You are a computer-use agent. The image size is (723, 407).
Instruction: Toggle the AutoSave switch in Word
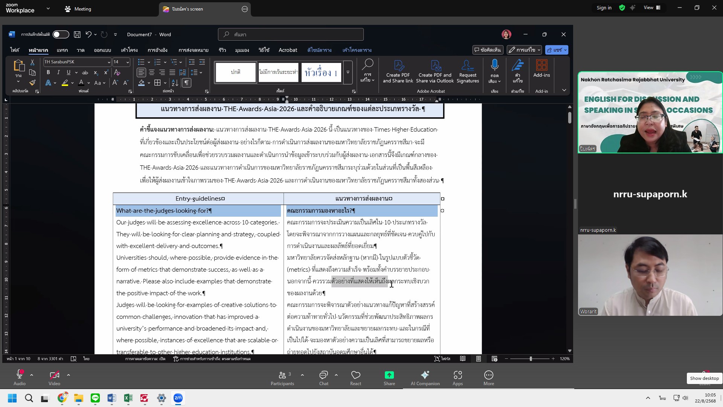pyautogui.click(x=61, y=35)
